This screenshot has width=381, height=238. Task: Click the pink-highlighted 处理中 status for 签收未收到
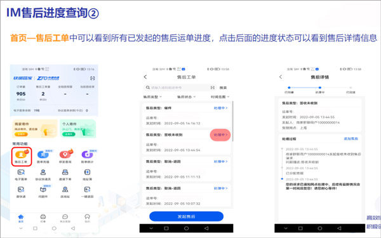[x=220, y=135]
